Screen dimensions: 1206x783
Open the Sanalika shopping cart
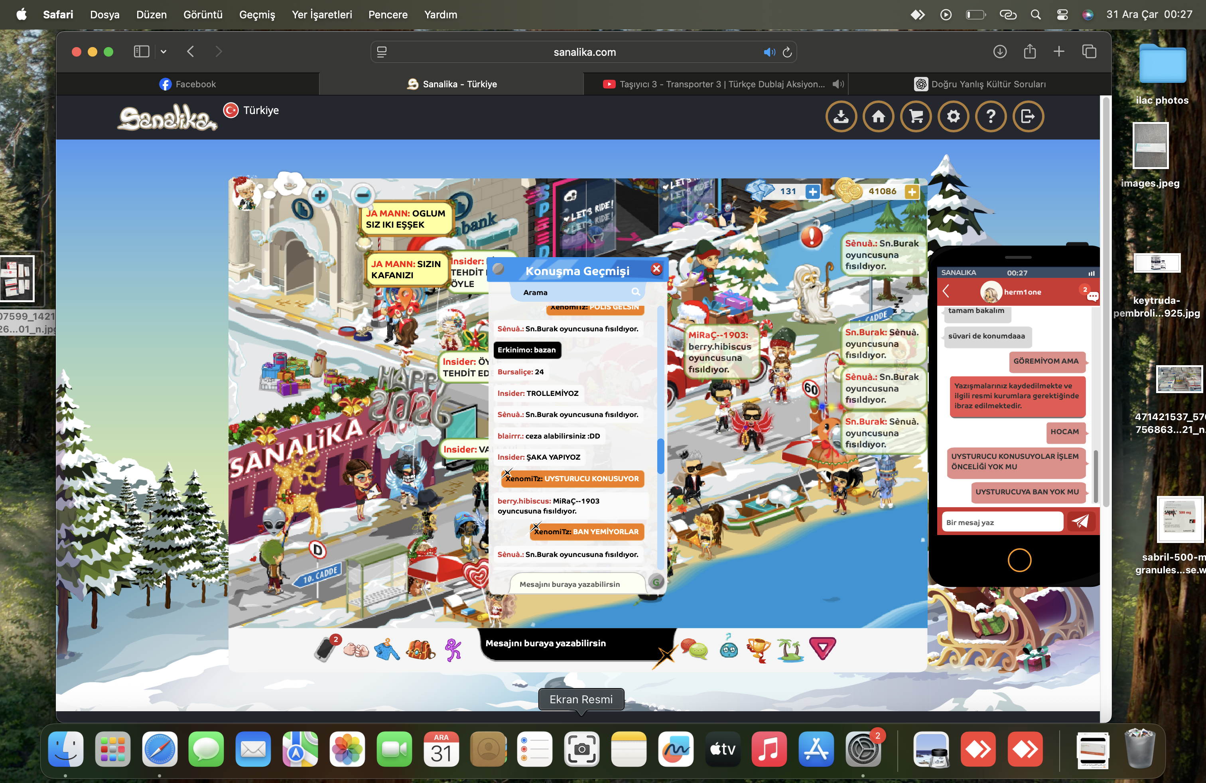tap(916, 116)
